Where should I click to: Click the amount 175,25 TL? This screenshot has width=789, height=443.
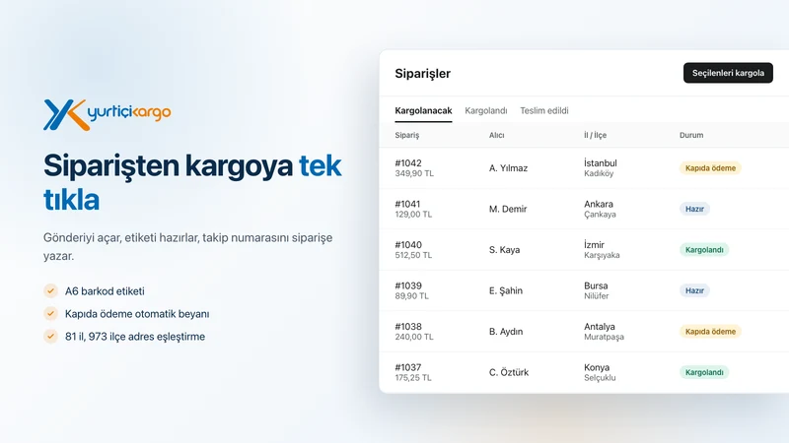coord(413,378)
